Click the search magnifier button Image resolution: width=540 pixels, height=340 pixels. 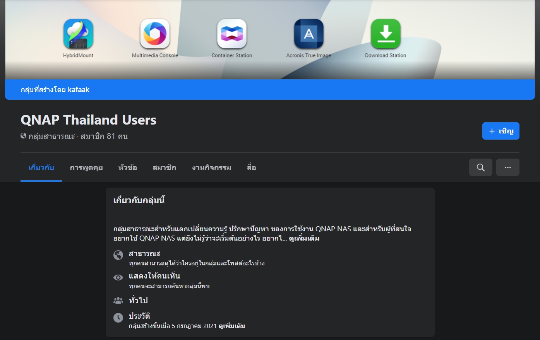pos(481,167)
